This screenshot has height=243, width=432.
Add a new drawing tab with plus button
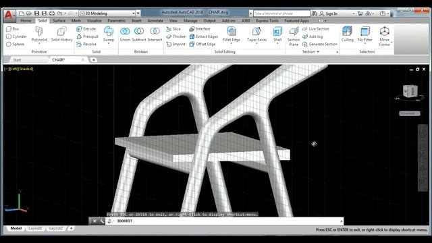(x=94, y=60)
